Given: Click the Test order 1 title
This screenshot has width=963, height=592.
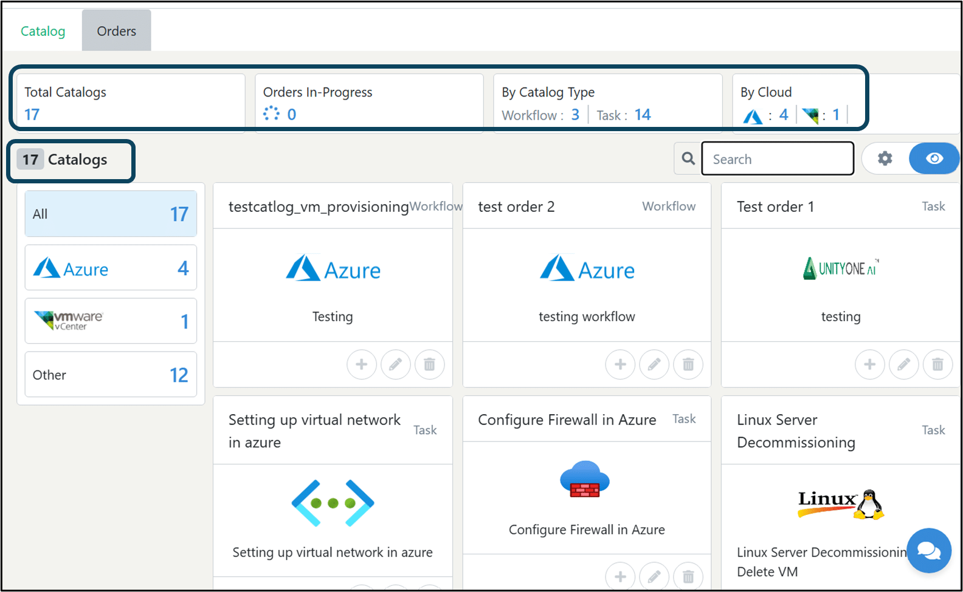Looking at the screenshot, I should point(775,206).
